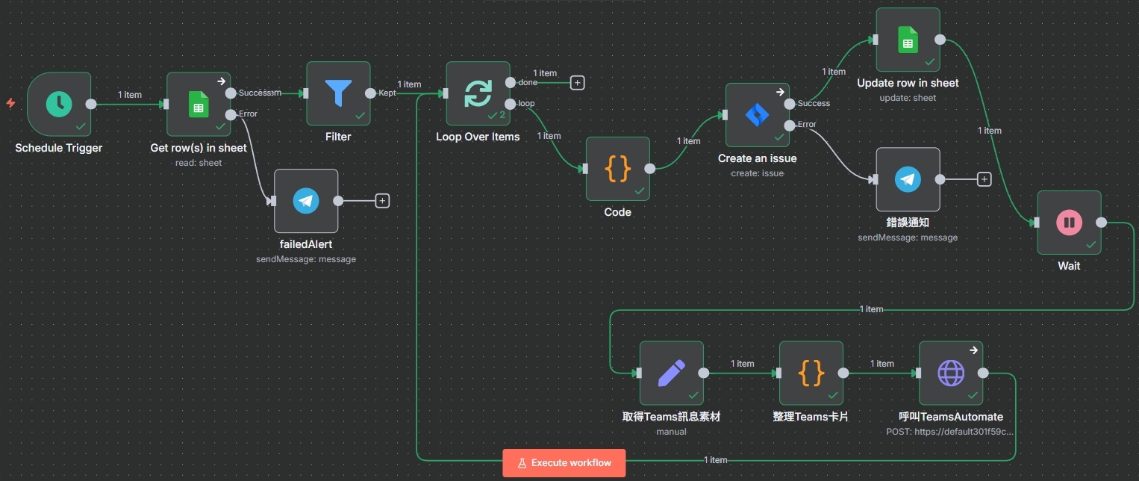This screenshot has width=1139, height=481.
Task: Open the Schedule Trigger clock node
Action: coord(59,104)
